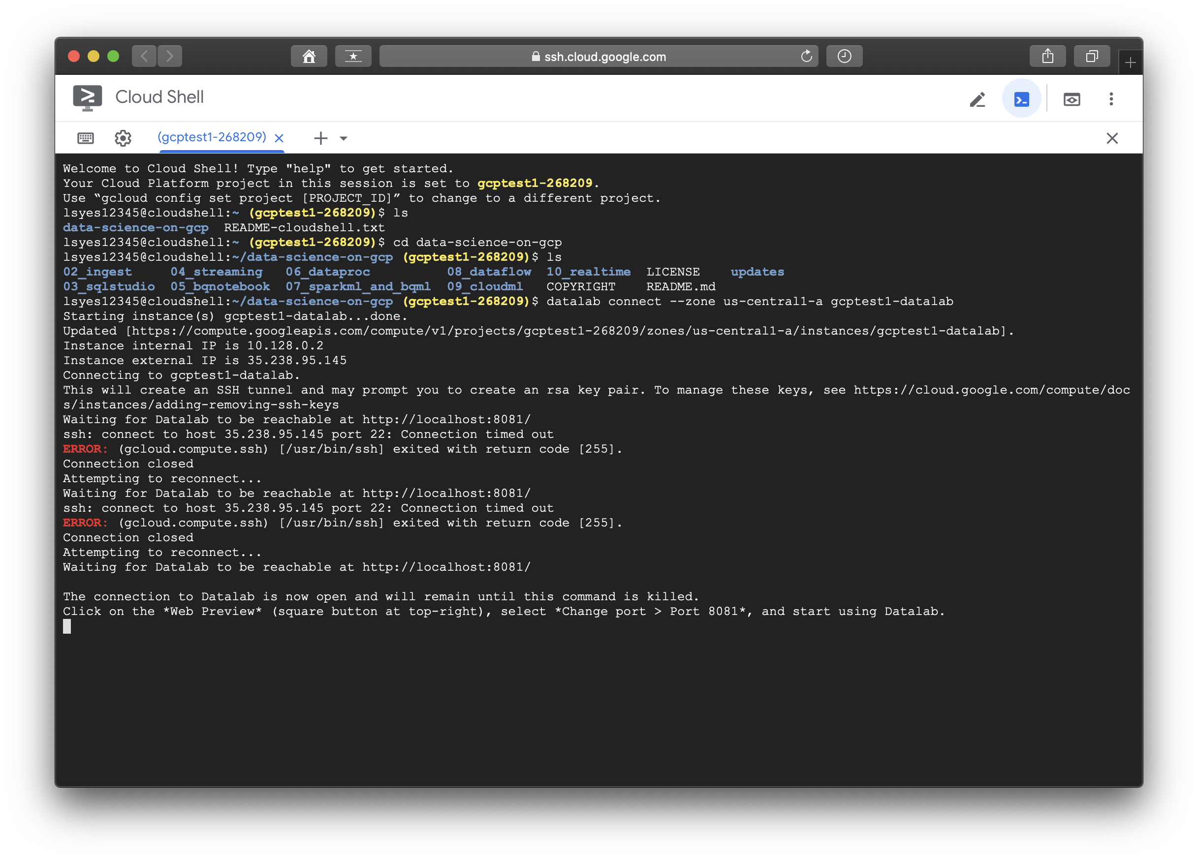Open the three-dot more options menu
1198x860 pixels.
[1111, 99]
